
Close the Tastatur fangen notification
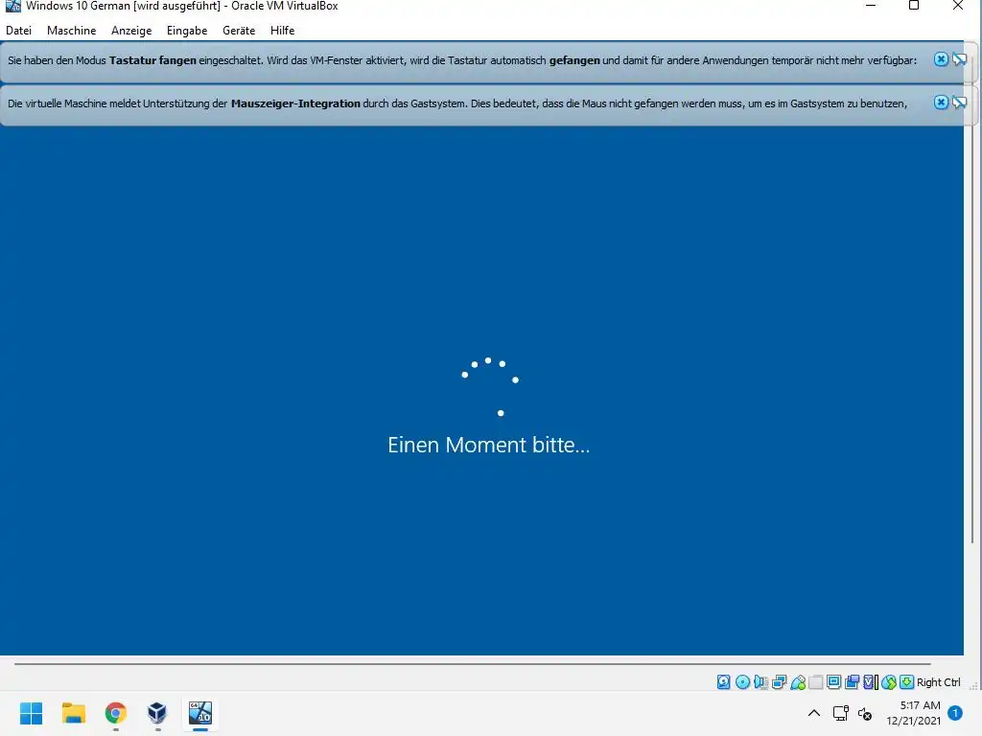coord(941,59)
